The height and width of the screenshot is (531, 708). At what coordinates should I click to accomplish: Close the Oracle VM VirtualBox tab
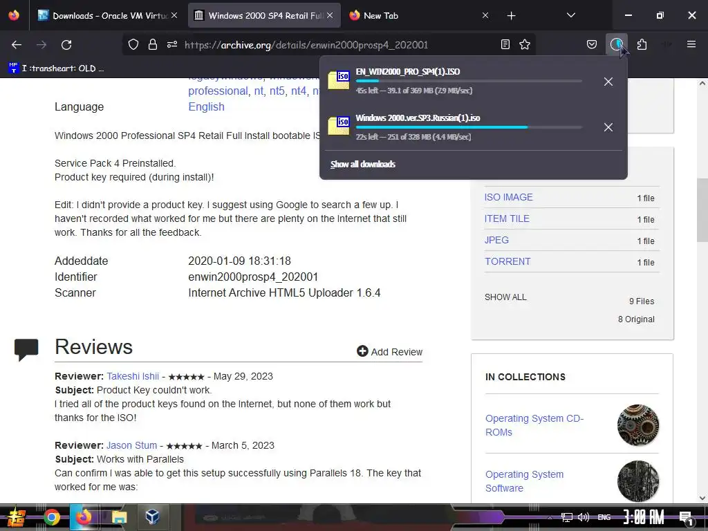(x=174, y=15)
